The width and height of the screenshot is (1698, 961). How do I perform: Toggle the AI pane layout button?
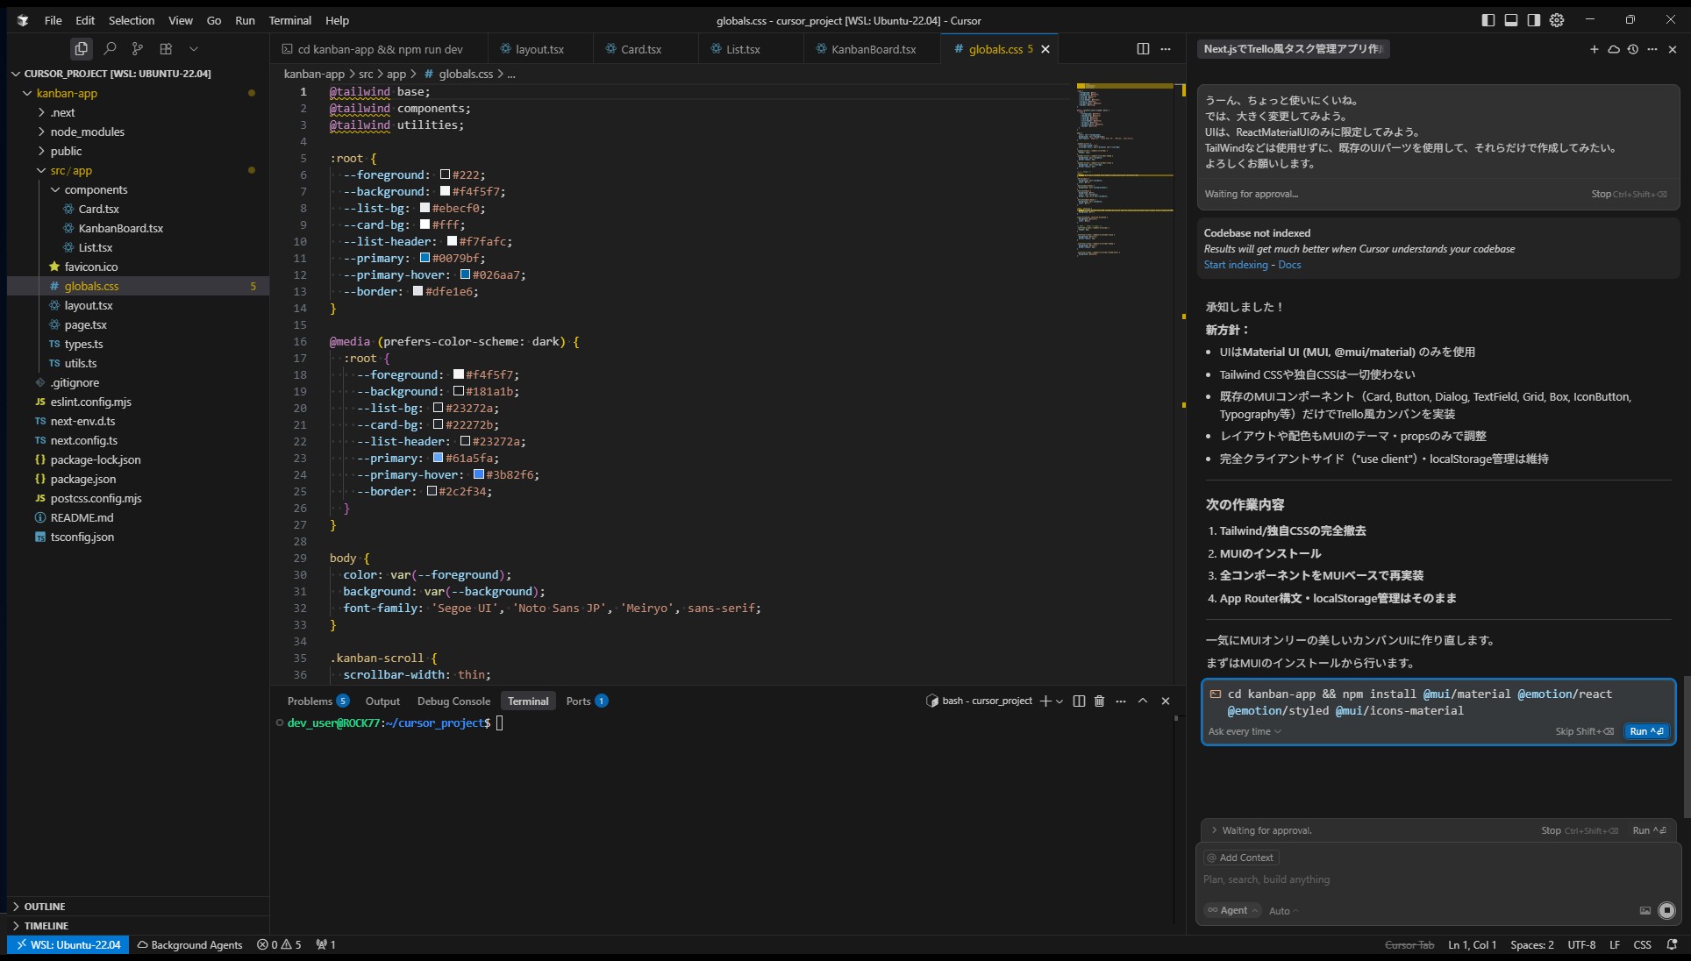1534,20
